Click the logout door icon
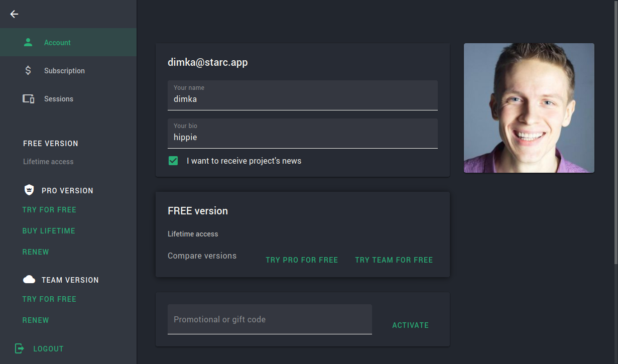Image resolution: width=618 pixels, height=364 pixels. (19, 348)
